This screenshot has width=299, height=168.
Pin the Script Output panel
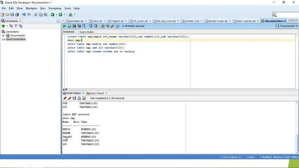coord(65,98)
